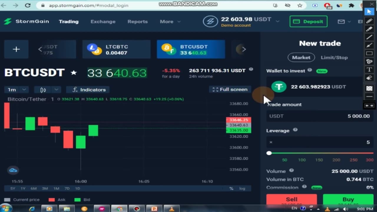Set leverage to 300 on scale

pyautogui.click(x=370, y=160)
